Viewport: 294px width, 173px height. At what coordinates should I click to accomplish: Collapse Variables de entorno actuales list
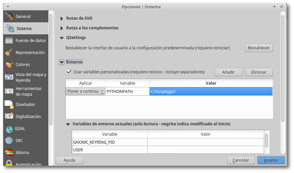(68, 124)
